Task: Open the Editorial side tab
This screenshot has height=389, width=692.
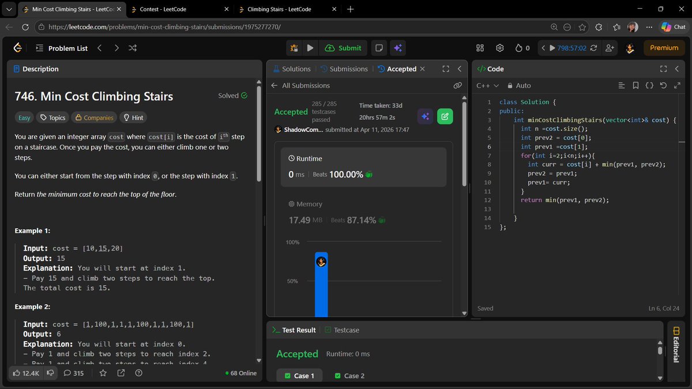Action: pyautogui.click(x=675, y=346)
